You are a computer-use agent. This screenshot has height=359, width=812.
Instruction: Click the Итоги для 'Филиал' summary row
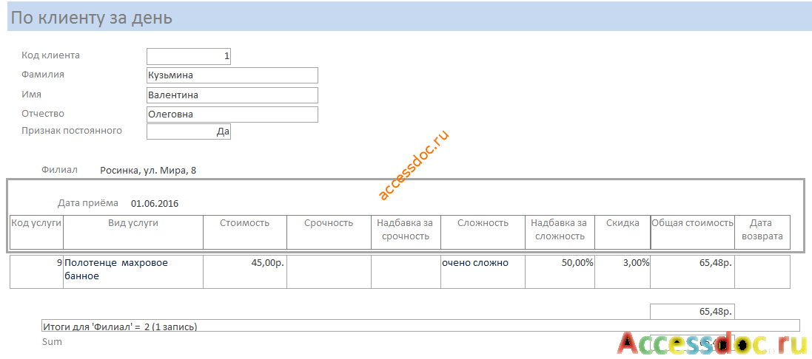pos(420,326)
